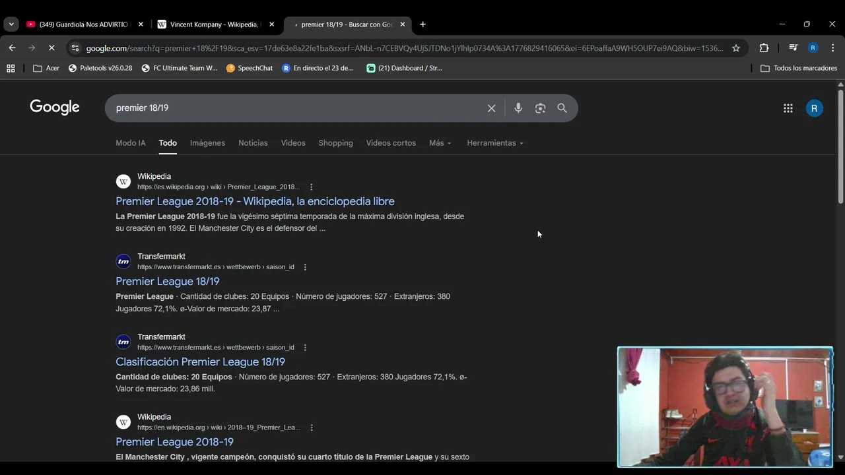845x475 pixels.
Task: Open Clasificación Premier League 18/19 link
Action: (x=200, y=362)
